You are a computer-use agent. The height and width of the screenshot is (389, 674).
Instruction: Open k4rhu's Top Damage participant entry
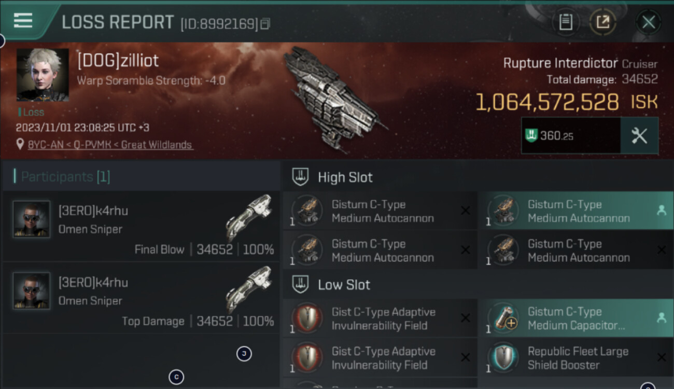141,298
